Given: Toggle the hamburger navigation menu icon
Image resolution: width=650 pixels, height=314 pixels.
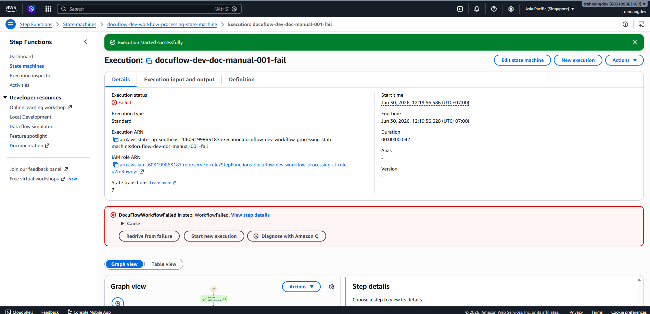Looking at the screenshot, I should click(11, 24).
